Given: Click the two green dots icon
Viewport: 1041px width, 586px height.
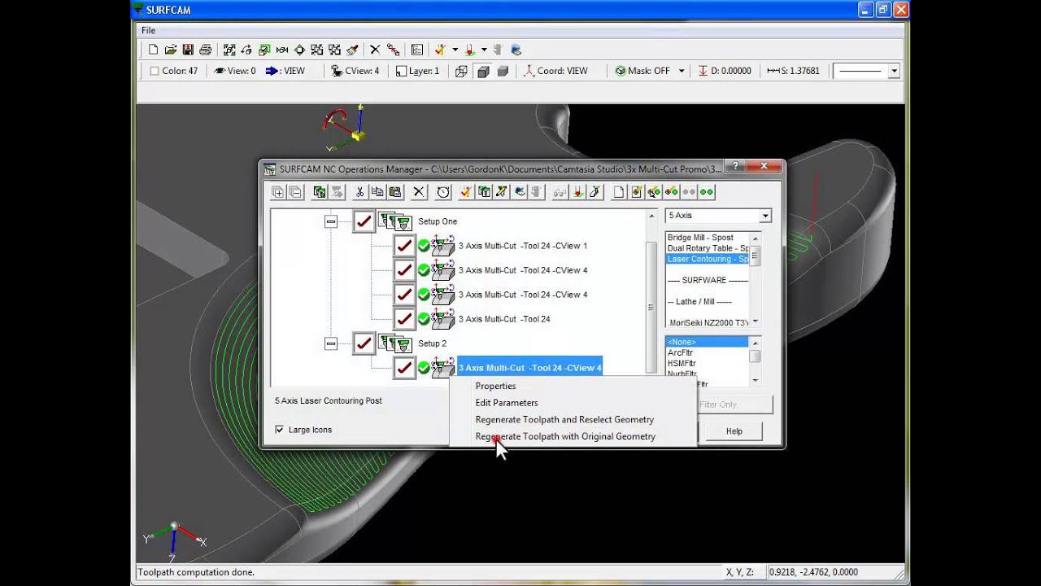Looking at the screenshot, I should [707, 192].
